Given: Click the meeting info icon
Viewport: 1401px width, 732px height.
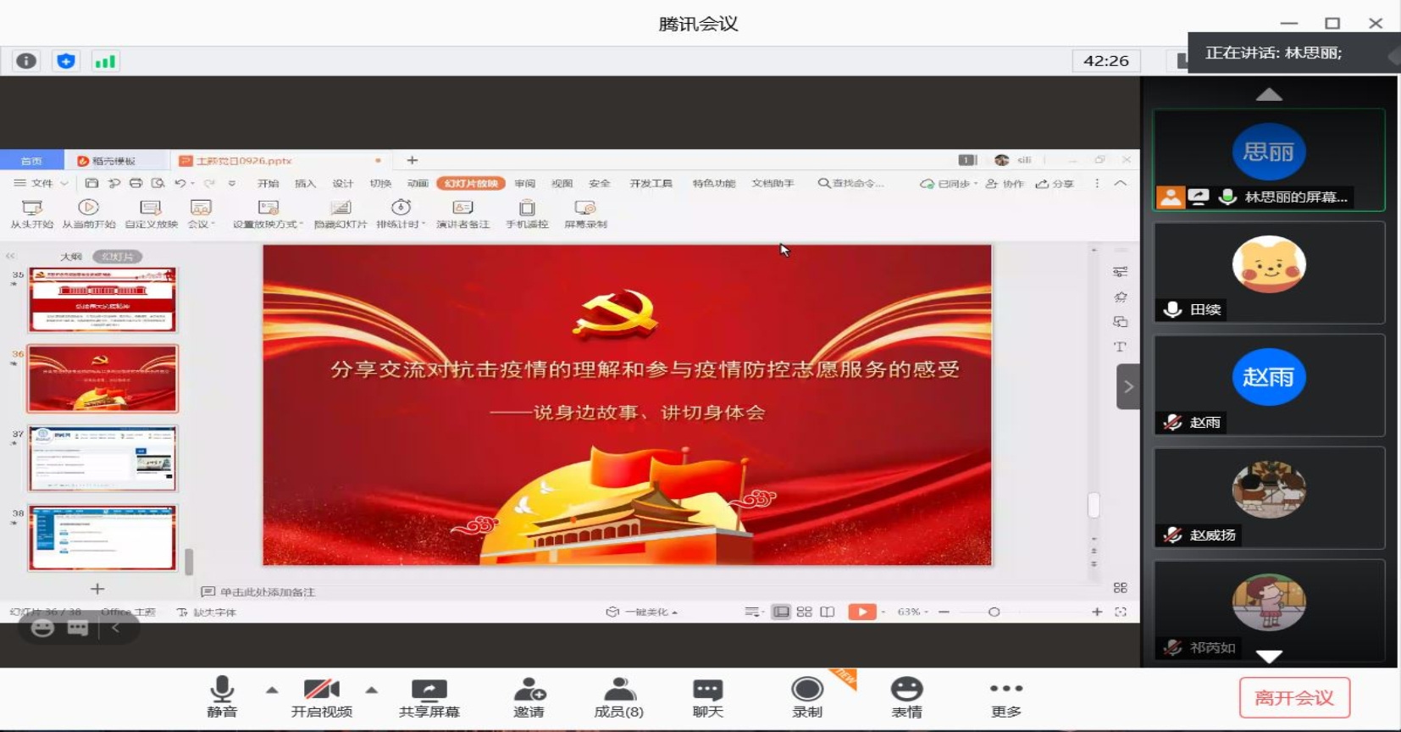Looking at the screenshot, I should click(x=26, y=61).
